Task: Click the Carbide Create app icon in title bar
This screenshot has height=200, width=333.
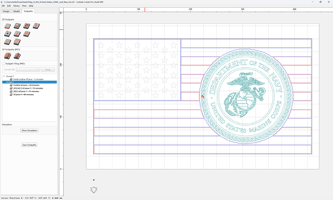Action: click(2, 2)
